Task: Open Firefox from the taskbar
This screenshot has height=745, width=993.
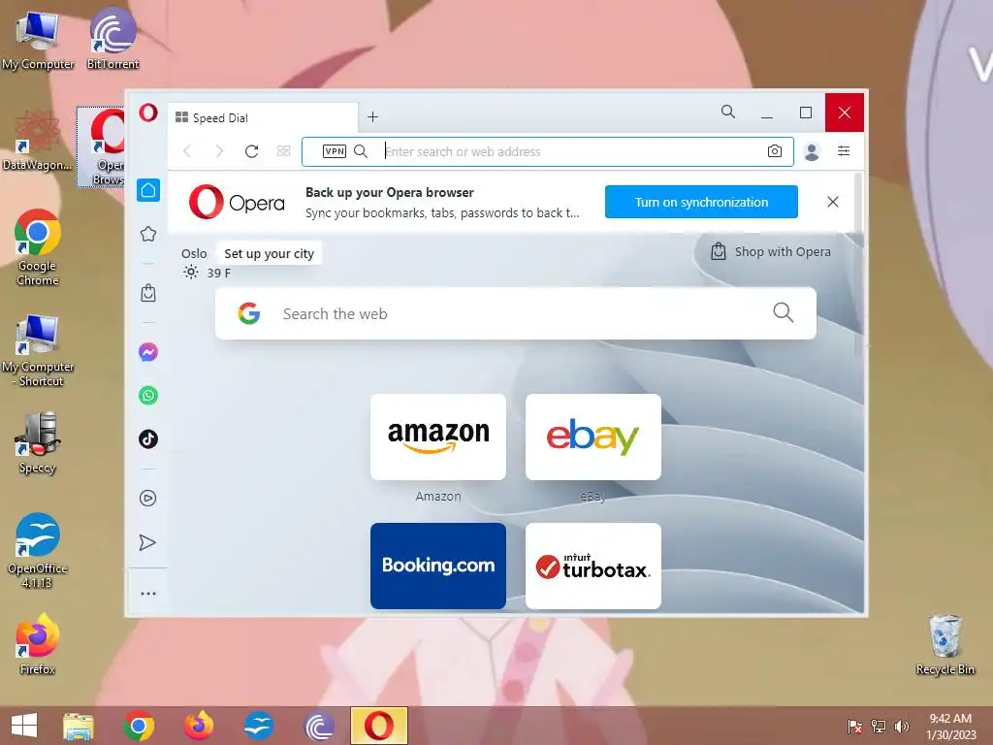Action: pos(199,726)
